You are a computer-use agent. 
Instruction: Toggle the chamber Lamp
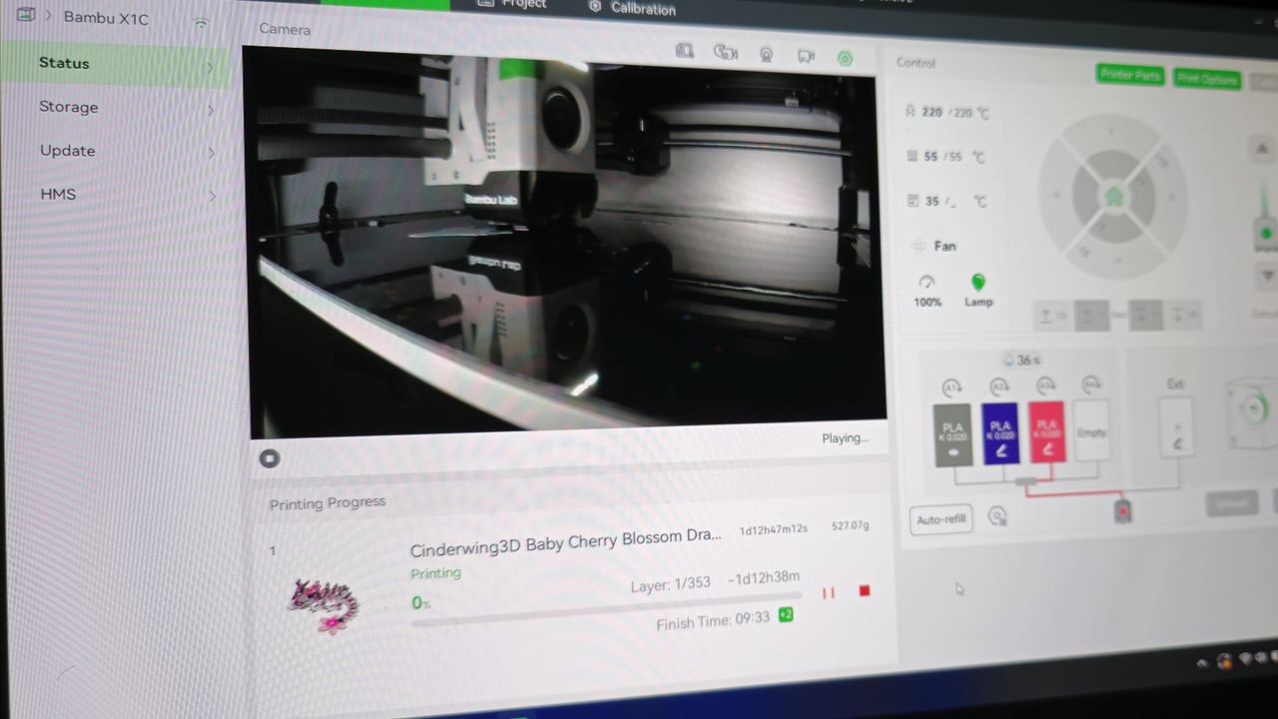[977, 290]
